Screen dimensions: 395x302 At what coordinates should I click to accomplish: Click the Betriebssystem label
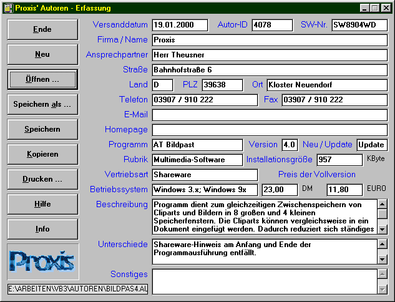119,190
